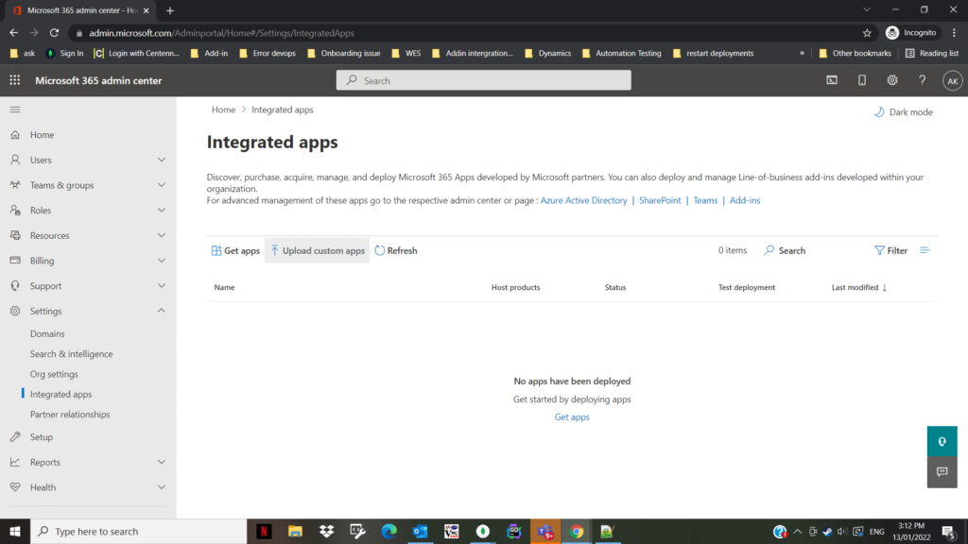This screenshot has width=968, height=544.
Task: Open Setup in sidebar
Action: 42,436
